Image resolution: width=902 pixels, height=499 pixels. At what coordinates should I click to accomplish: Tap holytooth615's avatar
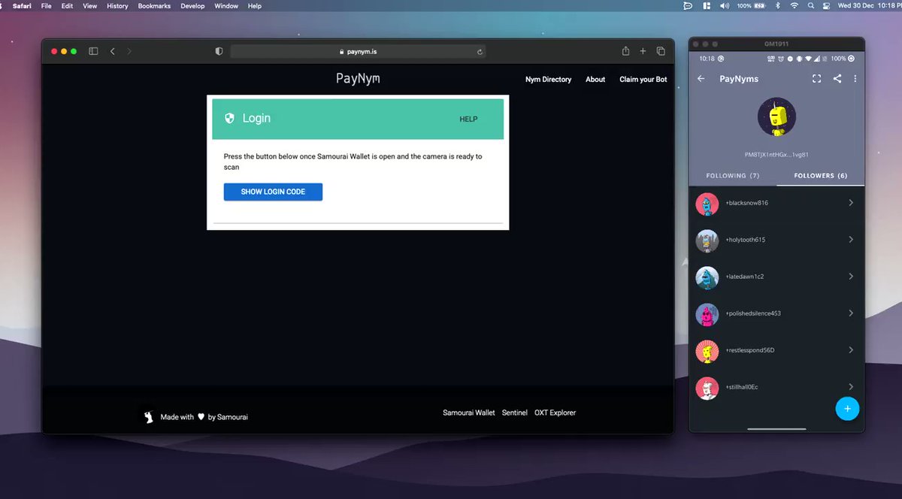[707, 240]
